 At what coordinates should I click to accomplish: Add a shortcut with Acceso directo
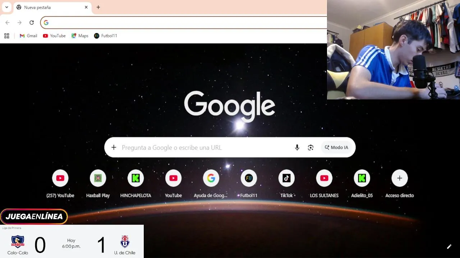[400, 183]
